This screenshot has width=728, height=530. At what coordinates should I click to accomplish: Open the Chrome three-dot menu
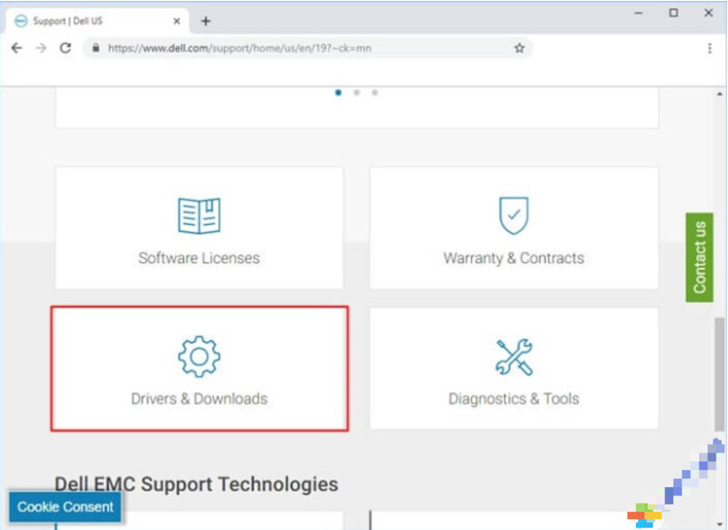[710, 48]
